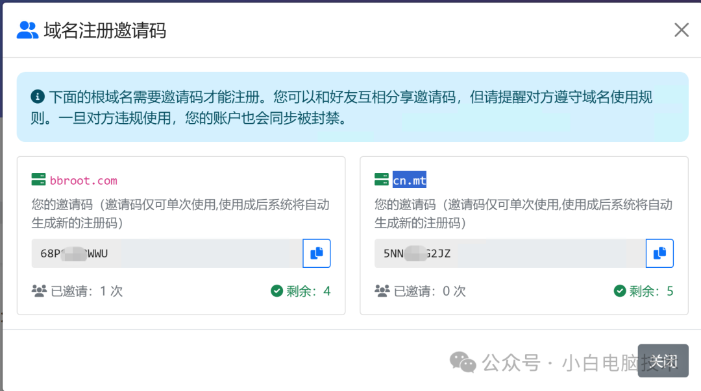Copy the bbroot.com invitation code
Viewport: 701px width, 391px height.
(x=317, y=254)
